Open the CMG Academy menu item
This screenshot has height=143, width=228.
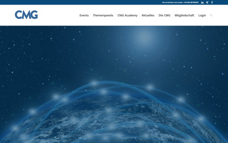click(x=127, y=15)
